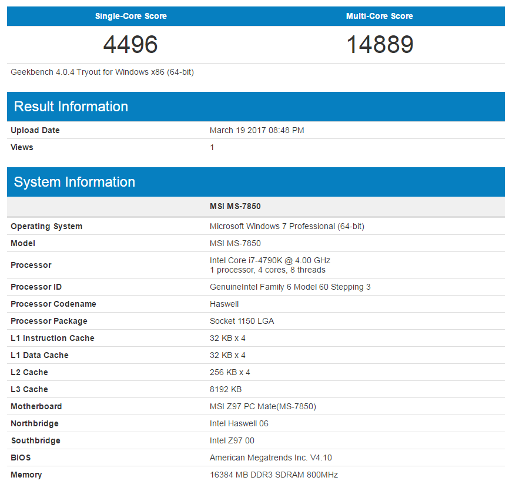Click the Intel Haswell 06 value
Screen dimensions: 516x484
click(x=239, y=424)
